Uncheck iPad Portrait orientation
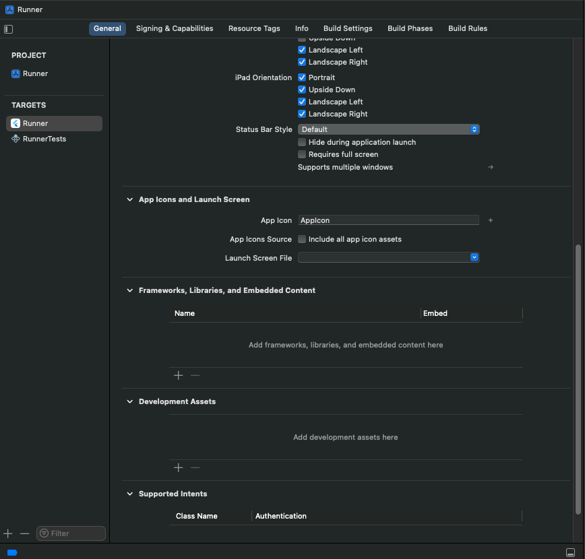 pyautogui.click(x=301, y=77)
